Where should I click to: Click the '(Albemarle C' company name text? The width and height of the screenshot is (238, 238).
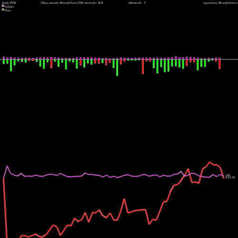click(137, 3)
